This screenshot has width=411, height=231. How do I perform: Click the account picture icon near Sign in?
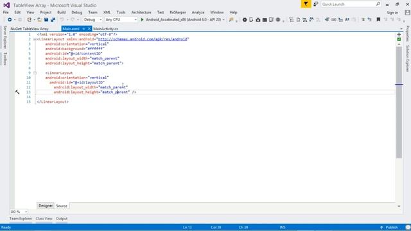[x=407, y=13]
